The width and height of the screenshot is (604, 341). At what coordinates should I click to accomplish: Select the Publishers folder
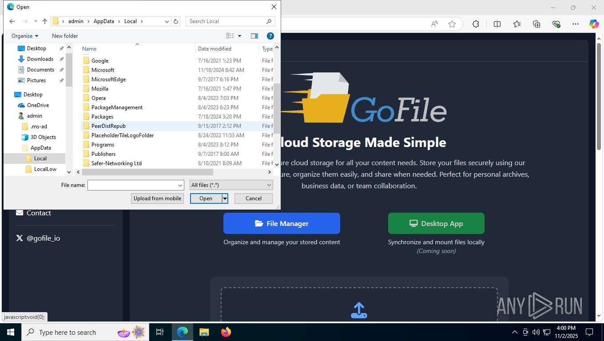[103, 154]
